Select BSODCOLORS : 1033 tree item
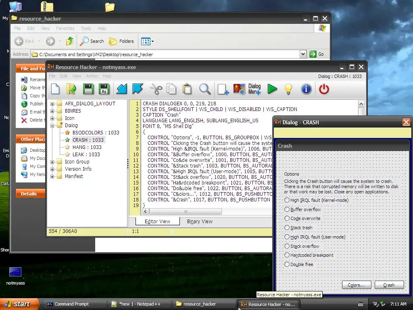The image size is (413, 310). (x=96, y=132)
